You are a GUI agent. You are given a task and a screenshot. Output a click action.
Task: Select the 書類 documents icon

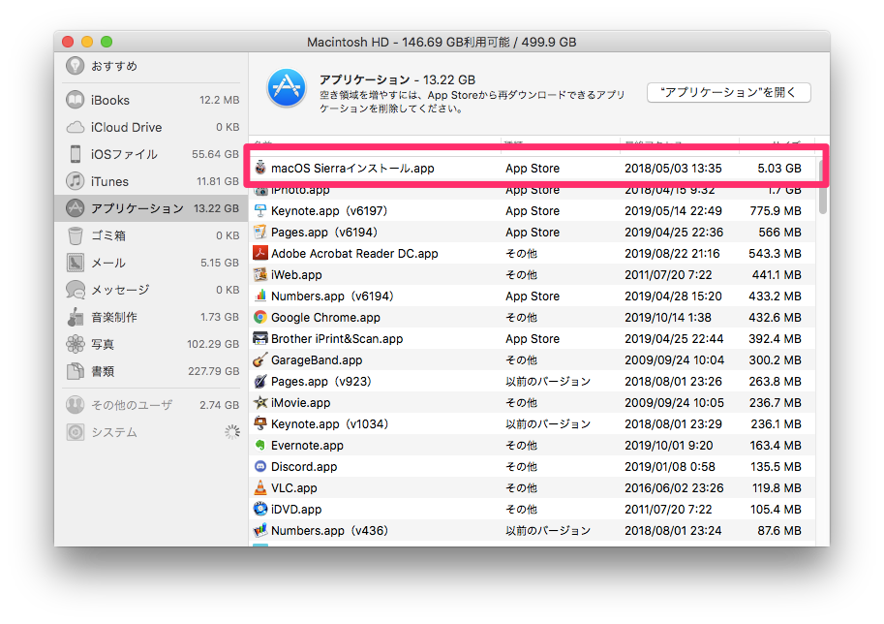[75, 371]
